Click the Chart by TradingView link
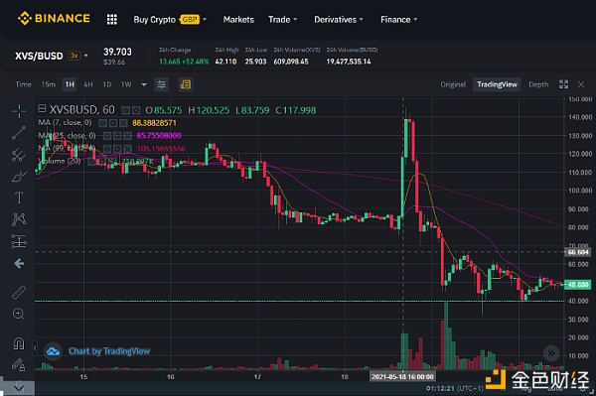The width and height of the screenshot is (596, 396). 109,351
